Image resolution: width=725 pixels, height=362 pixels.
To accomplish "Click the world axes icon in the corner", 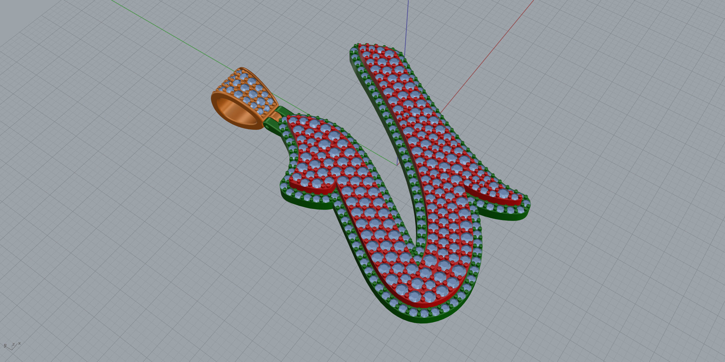I will coord(12,346).
